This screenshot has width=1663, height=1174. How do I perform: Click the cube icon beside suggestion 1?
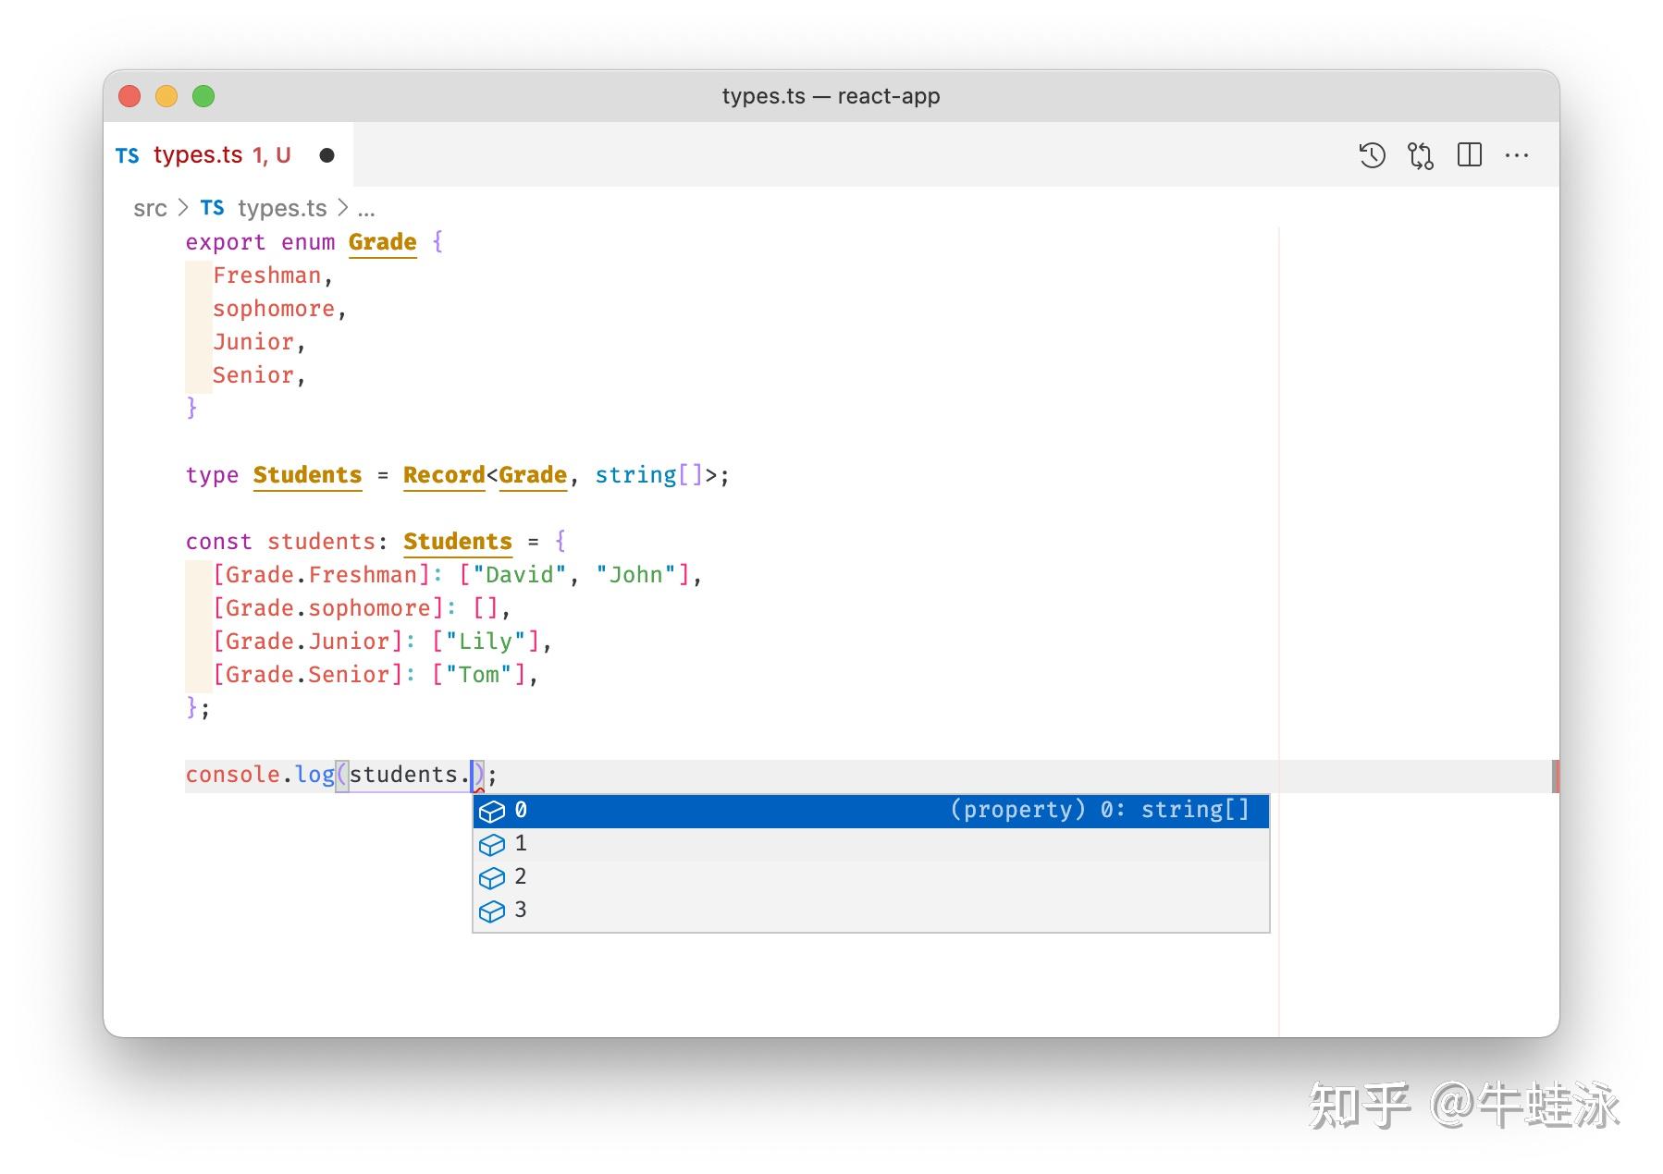(493, 844)
